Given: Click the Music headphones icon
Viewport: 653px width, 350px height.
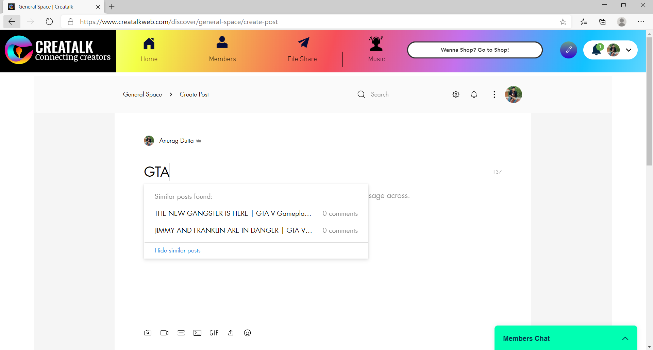Looking at the screenshot, I should (x=376, y=43).
